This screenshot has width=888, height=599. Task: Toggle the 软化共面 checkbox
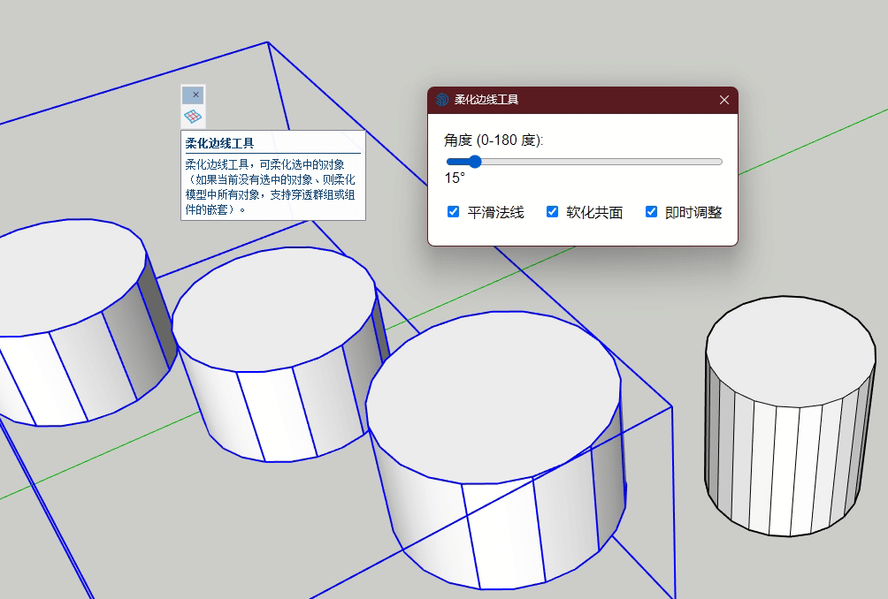[x=553, y=212]
